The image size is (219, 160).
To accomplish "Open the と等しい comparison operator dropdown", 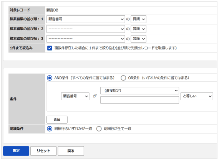I will click(x=197, y=96).
